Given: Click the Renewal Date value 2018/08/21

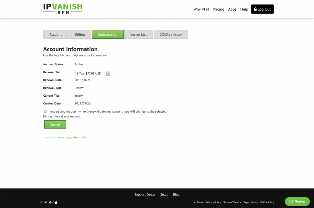Looking at the screenshot, I should (83, 80).
